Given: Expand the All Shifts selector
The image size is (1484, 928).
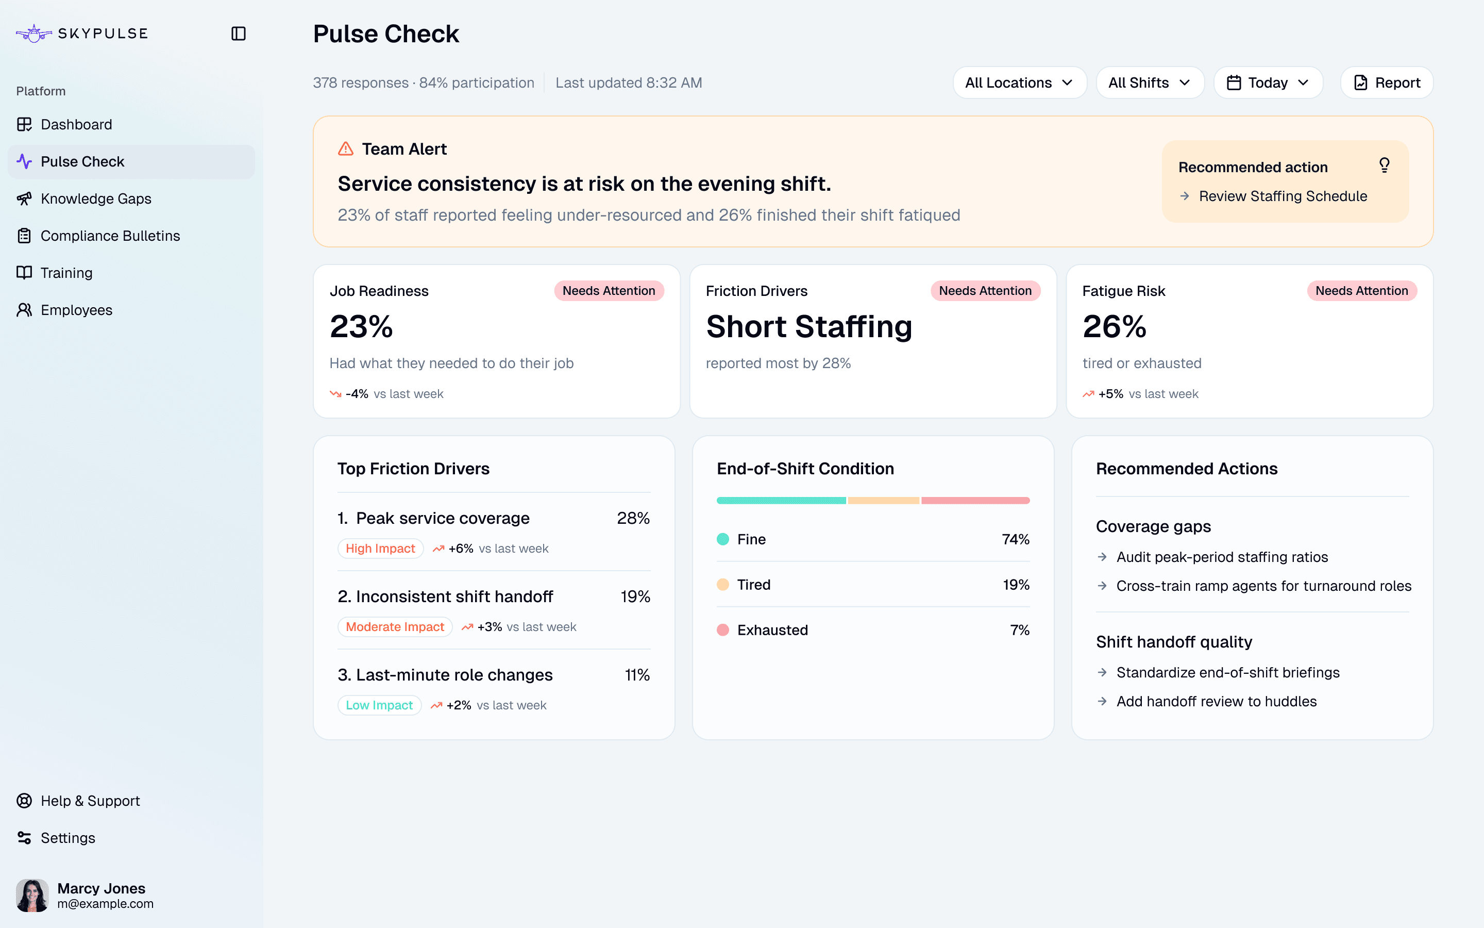Looking at the screenshot, I should pyautogui.click(x=1150, y=82).
